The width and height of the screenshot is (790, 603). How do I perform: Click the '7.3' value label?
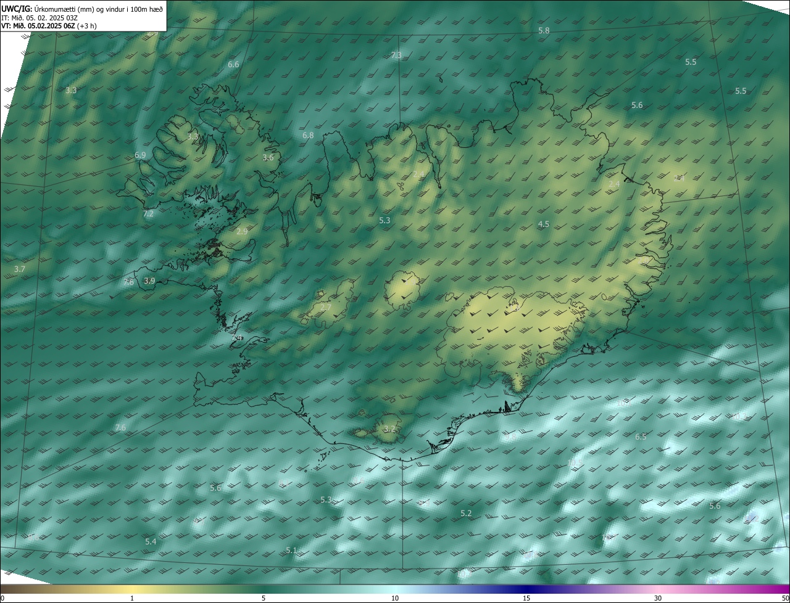pyautogui.click(x=396, y=55)
